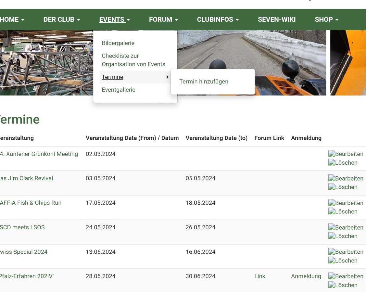Select Eventgallerie menu entry
Viewport: 366px width, 292px height.
click(119, 90)
